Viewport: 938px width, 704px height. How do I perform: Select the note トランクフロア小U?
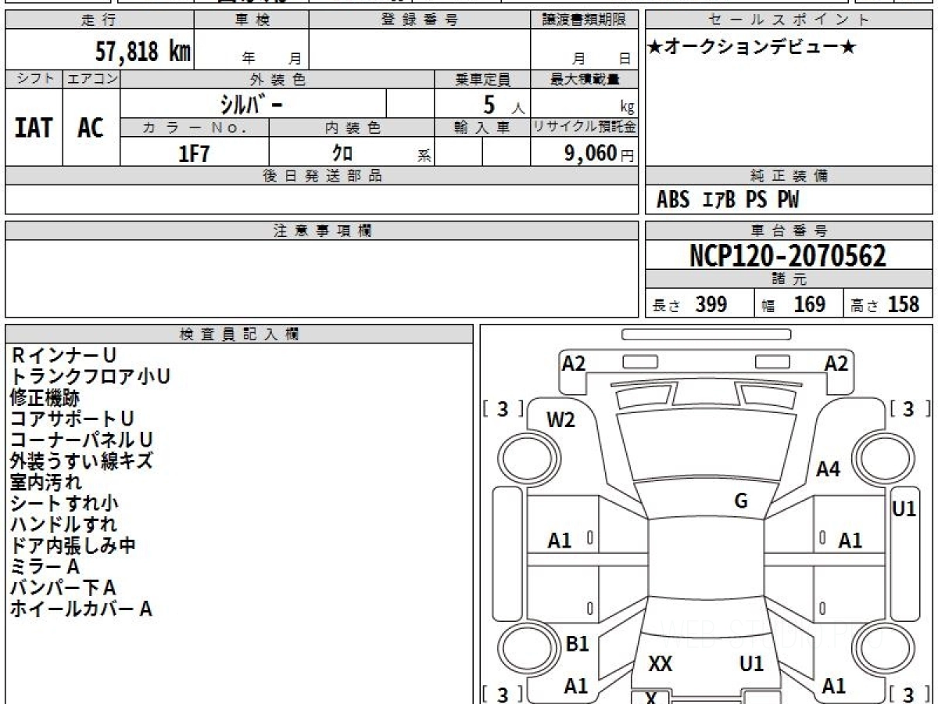click(90, 376)
